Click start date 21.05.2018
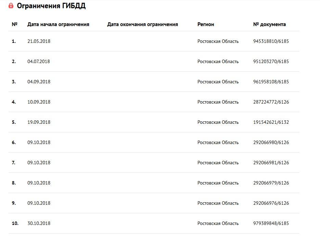 tap(39, 41)
